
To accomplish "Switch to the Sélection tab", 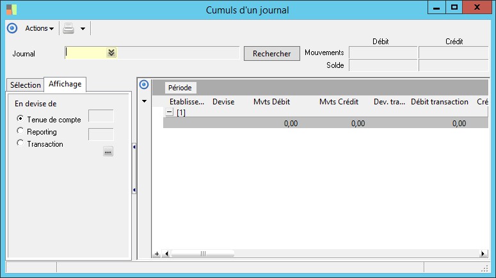I will (x=26, y=85).
